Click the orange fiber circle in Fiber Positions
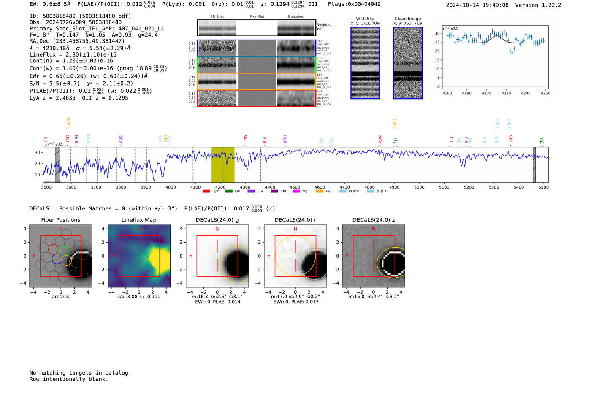Viewport: 591px width, 402px height. click(66, 261)
